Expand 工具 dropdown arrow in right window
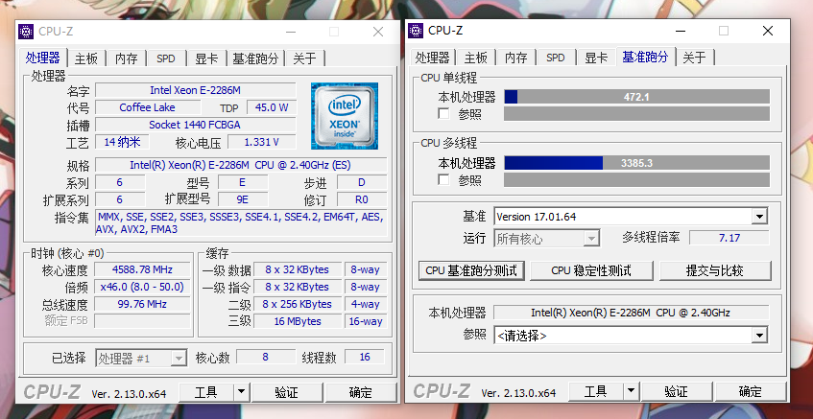813x419 pixels. pyautogui.click(x=631, y=391)
